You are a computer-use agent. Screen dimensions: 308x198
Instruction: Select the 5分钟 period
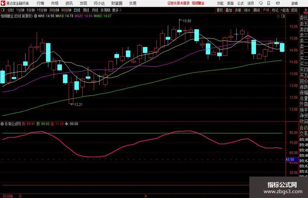[x=31, y=10]
